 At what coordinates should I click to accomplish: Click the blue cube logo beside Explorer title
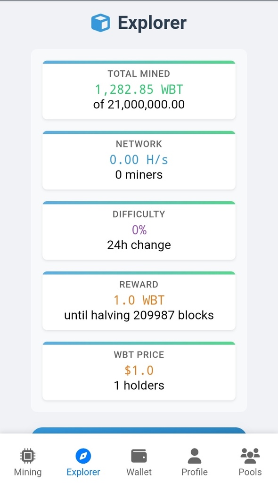pos(100,22)
